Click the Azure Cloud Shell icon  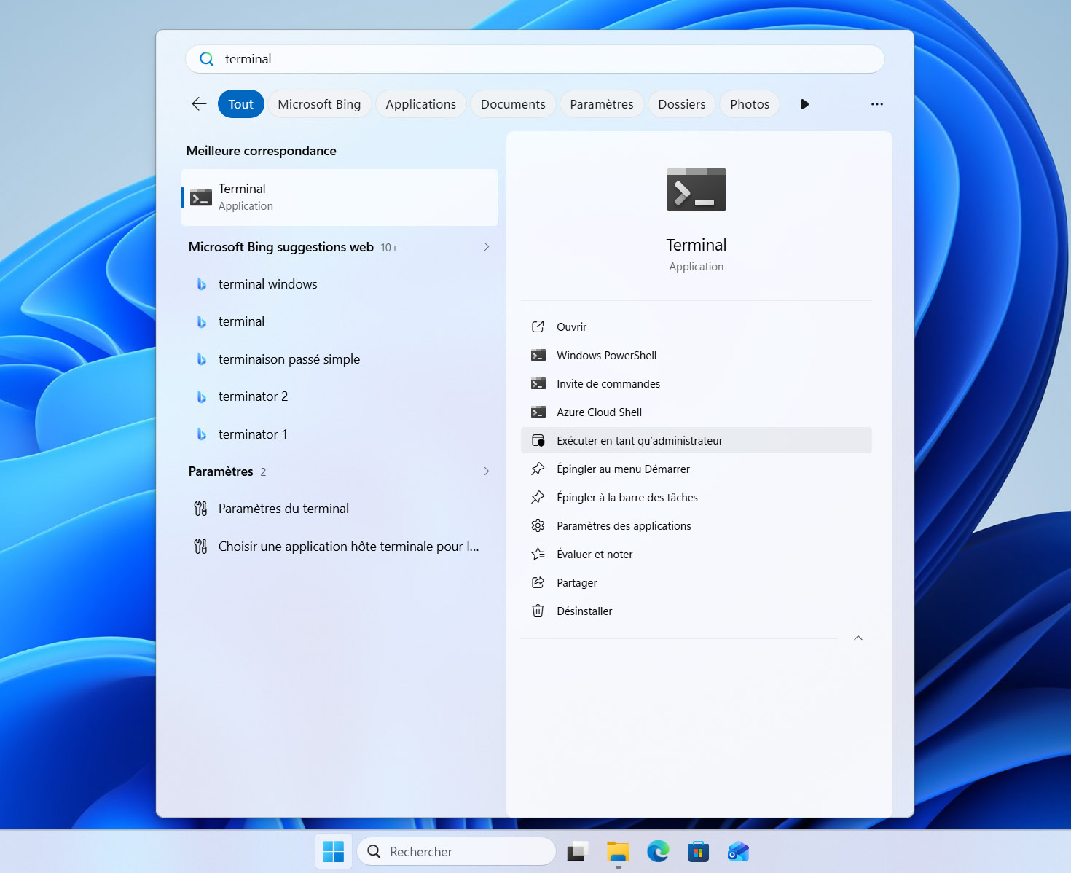(x=538, y=412)
